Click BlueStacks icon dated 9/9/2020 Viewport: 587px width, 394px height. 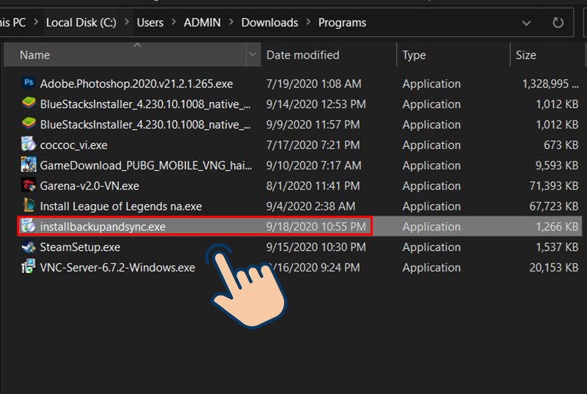click(29, 123)
